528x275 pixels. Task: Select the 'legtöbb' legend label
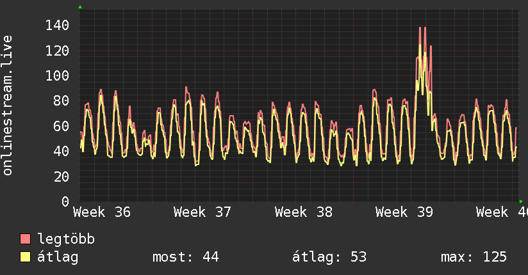(66, 239)
